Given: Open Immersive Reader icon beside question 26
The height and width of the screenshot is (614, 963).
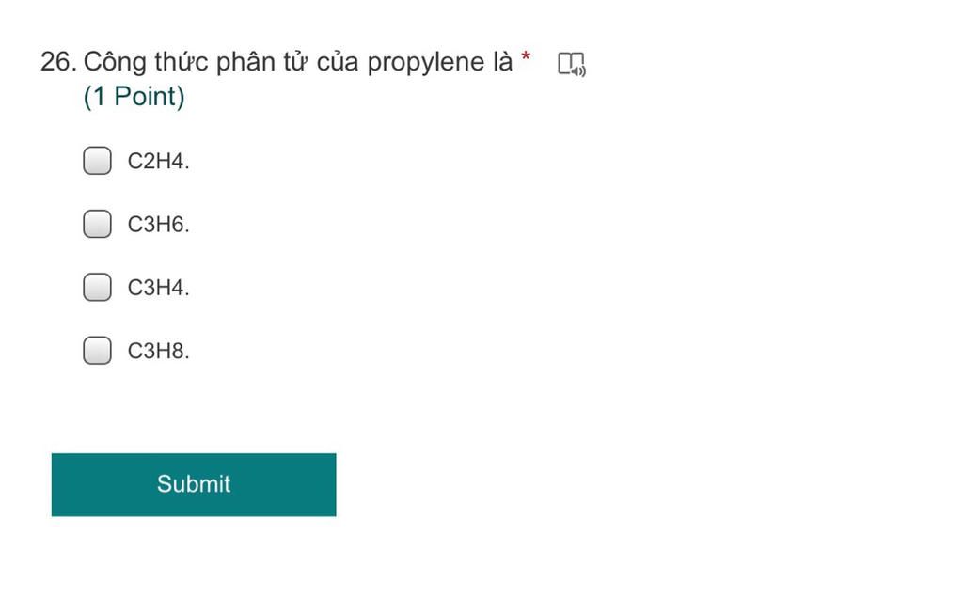Looking at the screenshot, I should tap(572, 64).
